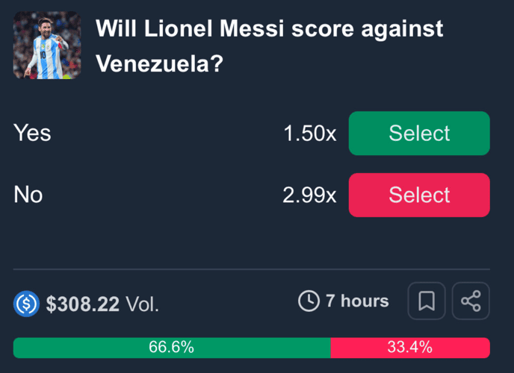Click the 2.99x odds multiplier
This screenshot has height=373, width=514.
[x=309, y=195]
